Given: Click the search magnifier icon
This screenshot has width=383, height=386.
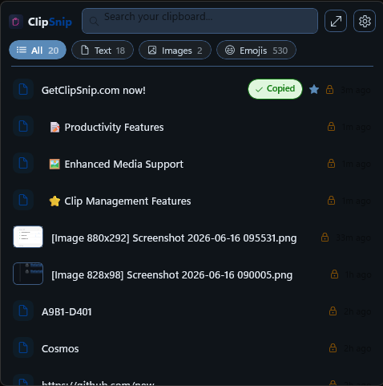Looking at the screenshot, I should 94,21.
